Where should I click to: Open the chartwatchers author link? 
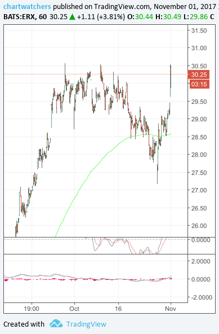click(x=27, y=6)
